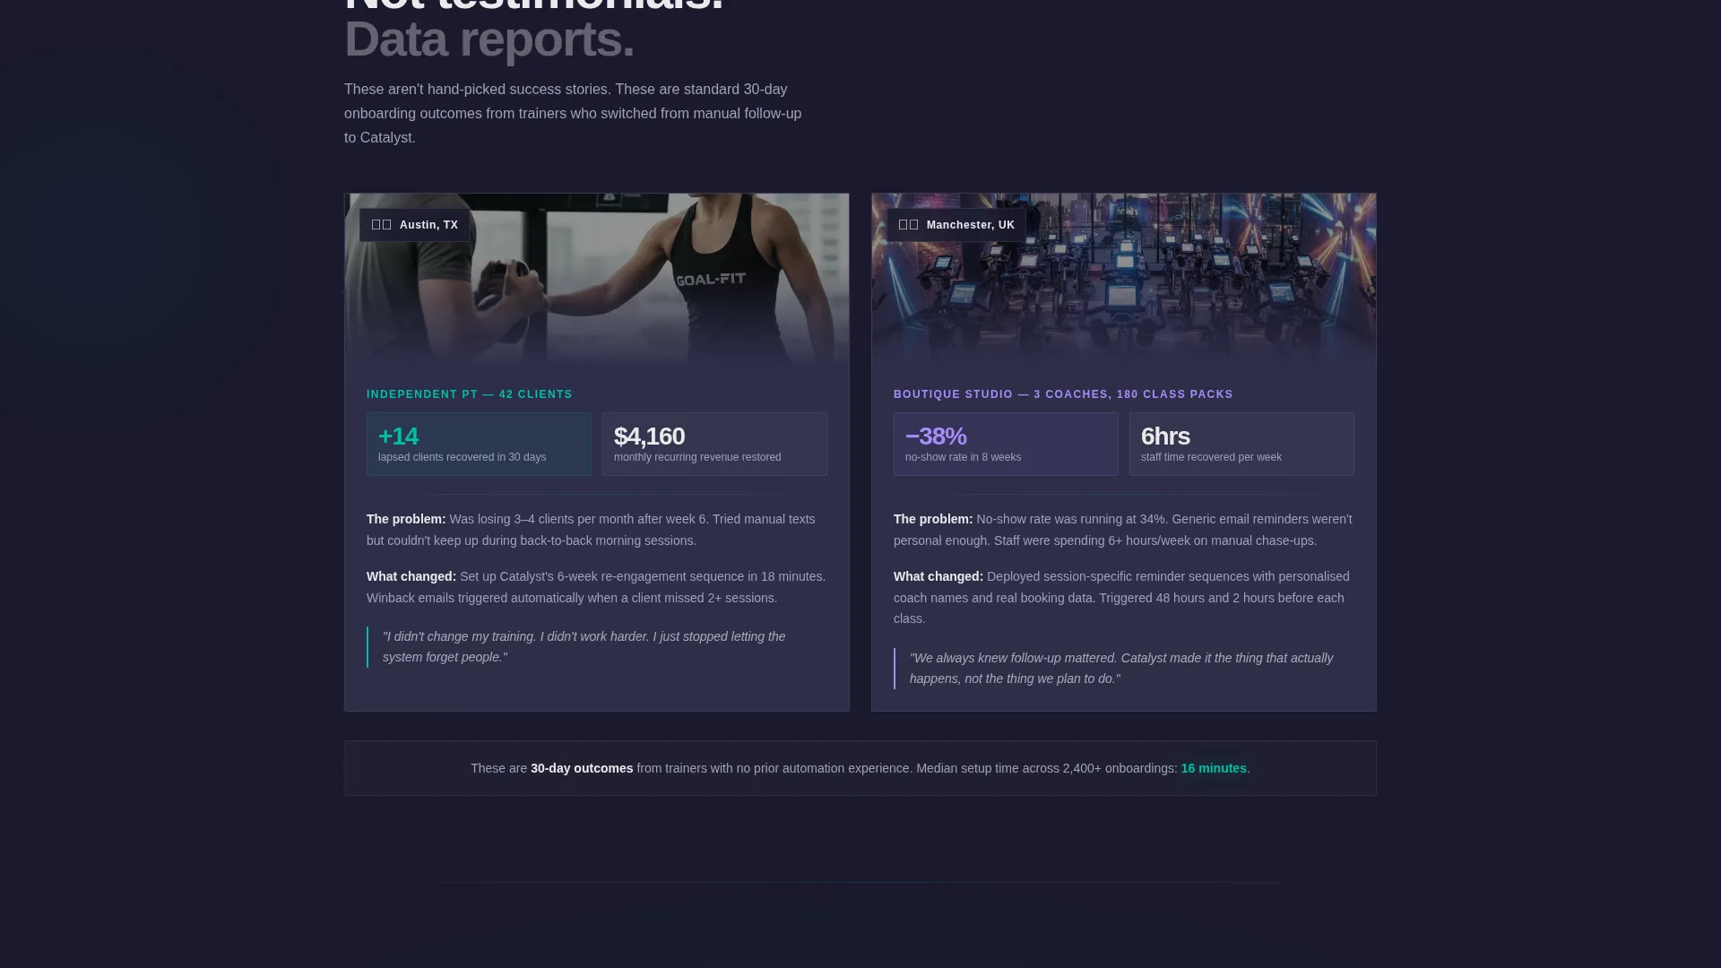1721x968 pixels.
Task: Select the −38% no-show rate stat tile
Action: pyautogui.click(x=1006, y=444)
